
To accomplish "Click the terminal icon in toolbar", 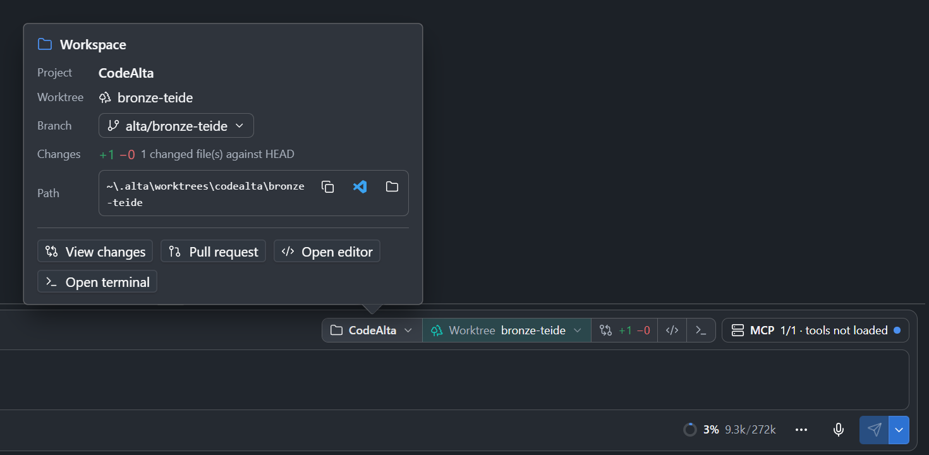I will tap(701, 331).
